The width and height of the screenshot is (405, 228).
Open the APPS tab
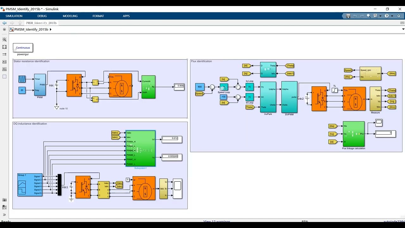tap(126, 16)
